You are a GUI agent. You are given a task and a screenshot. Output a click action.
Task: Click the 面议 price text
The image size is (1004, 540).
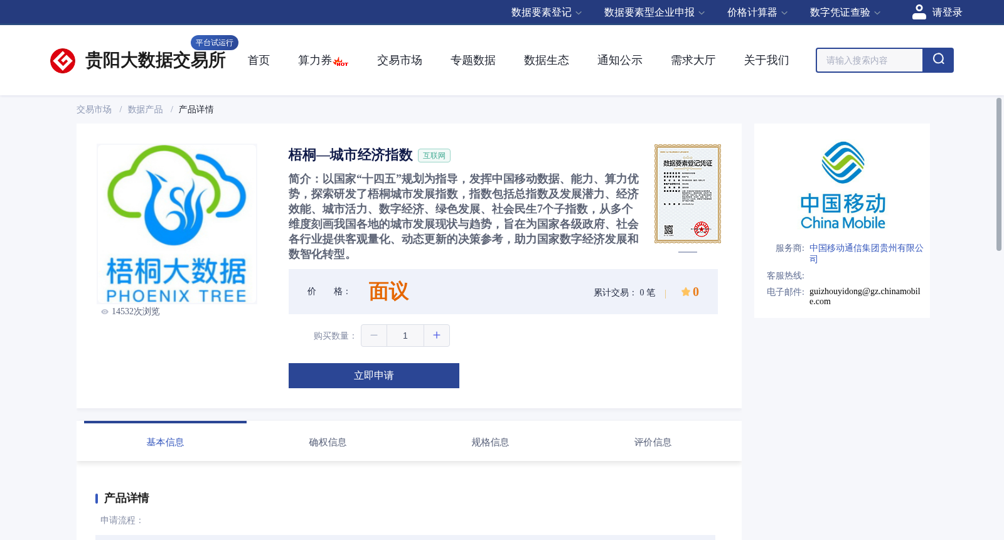coord(388,292)
